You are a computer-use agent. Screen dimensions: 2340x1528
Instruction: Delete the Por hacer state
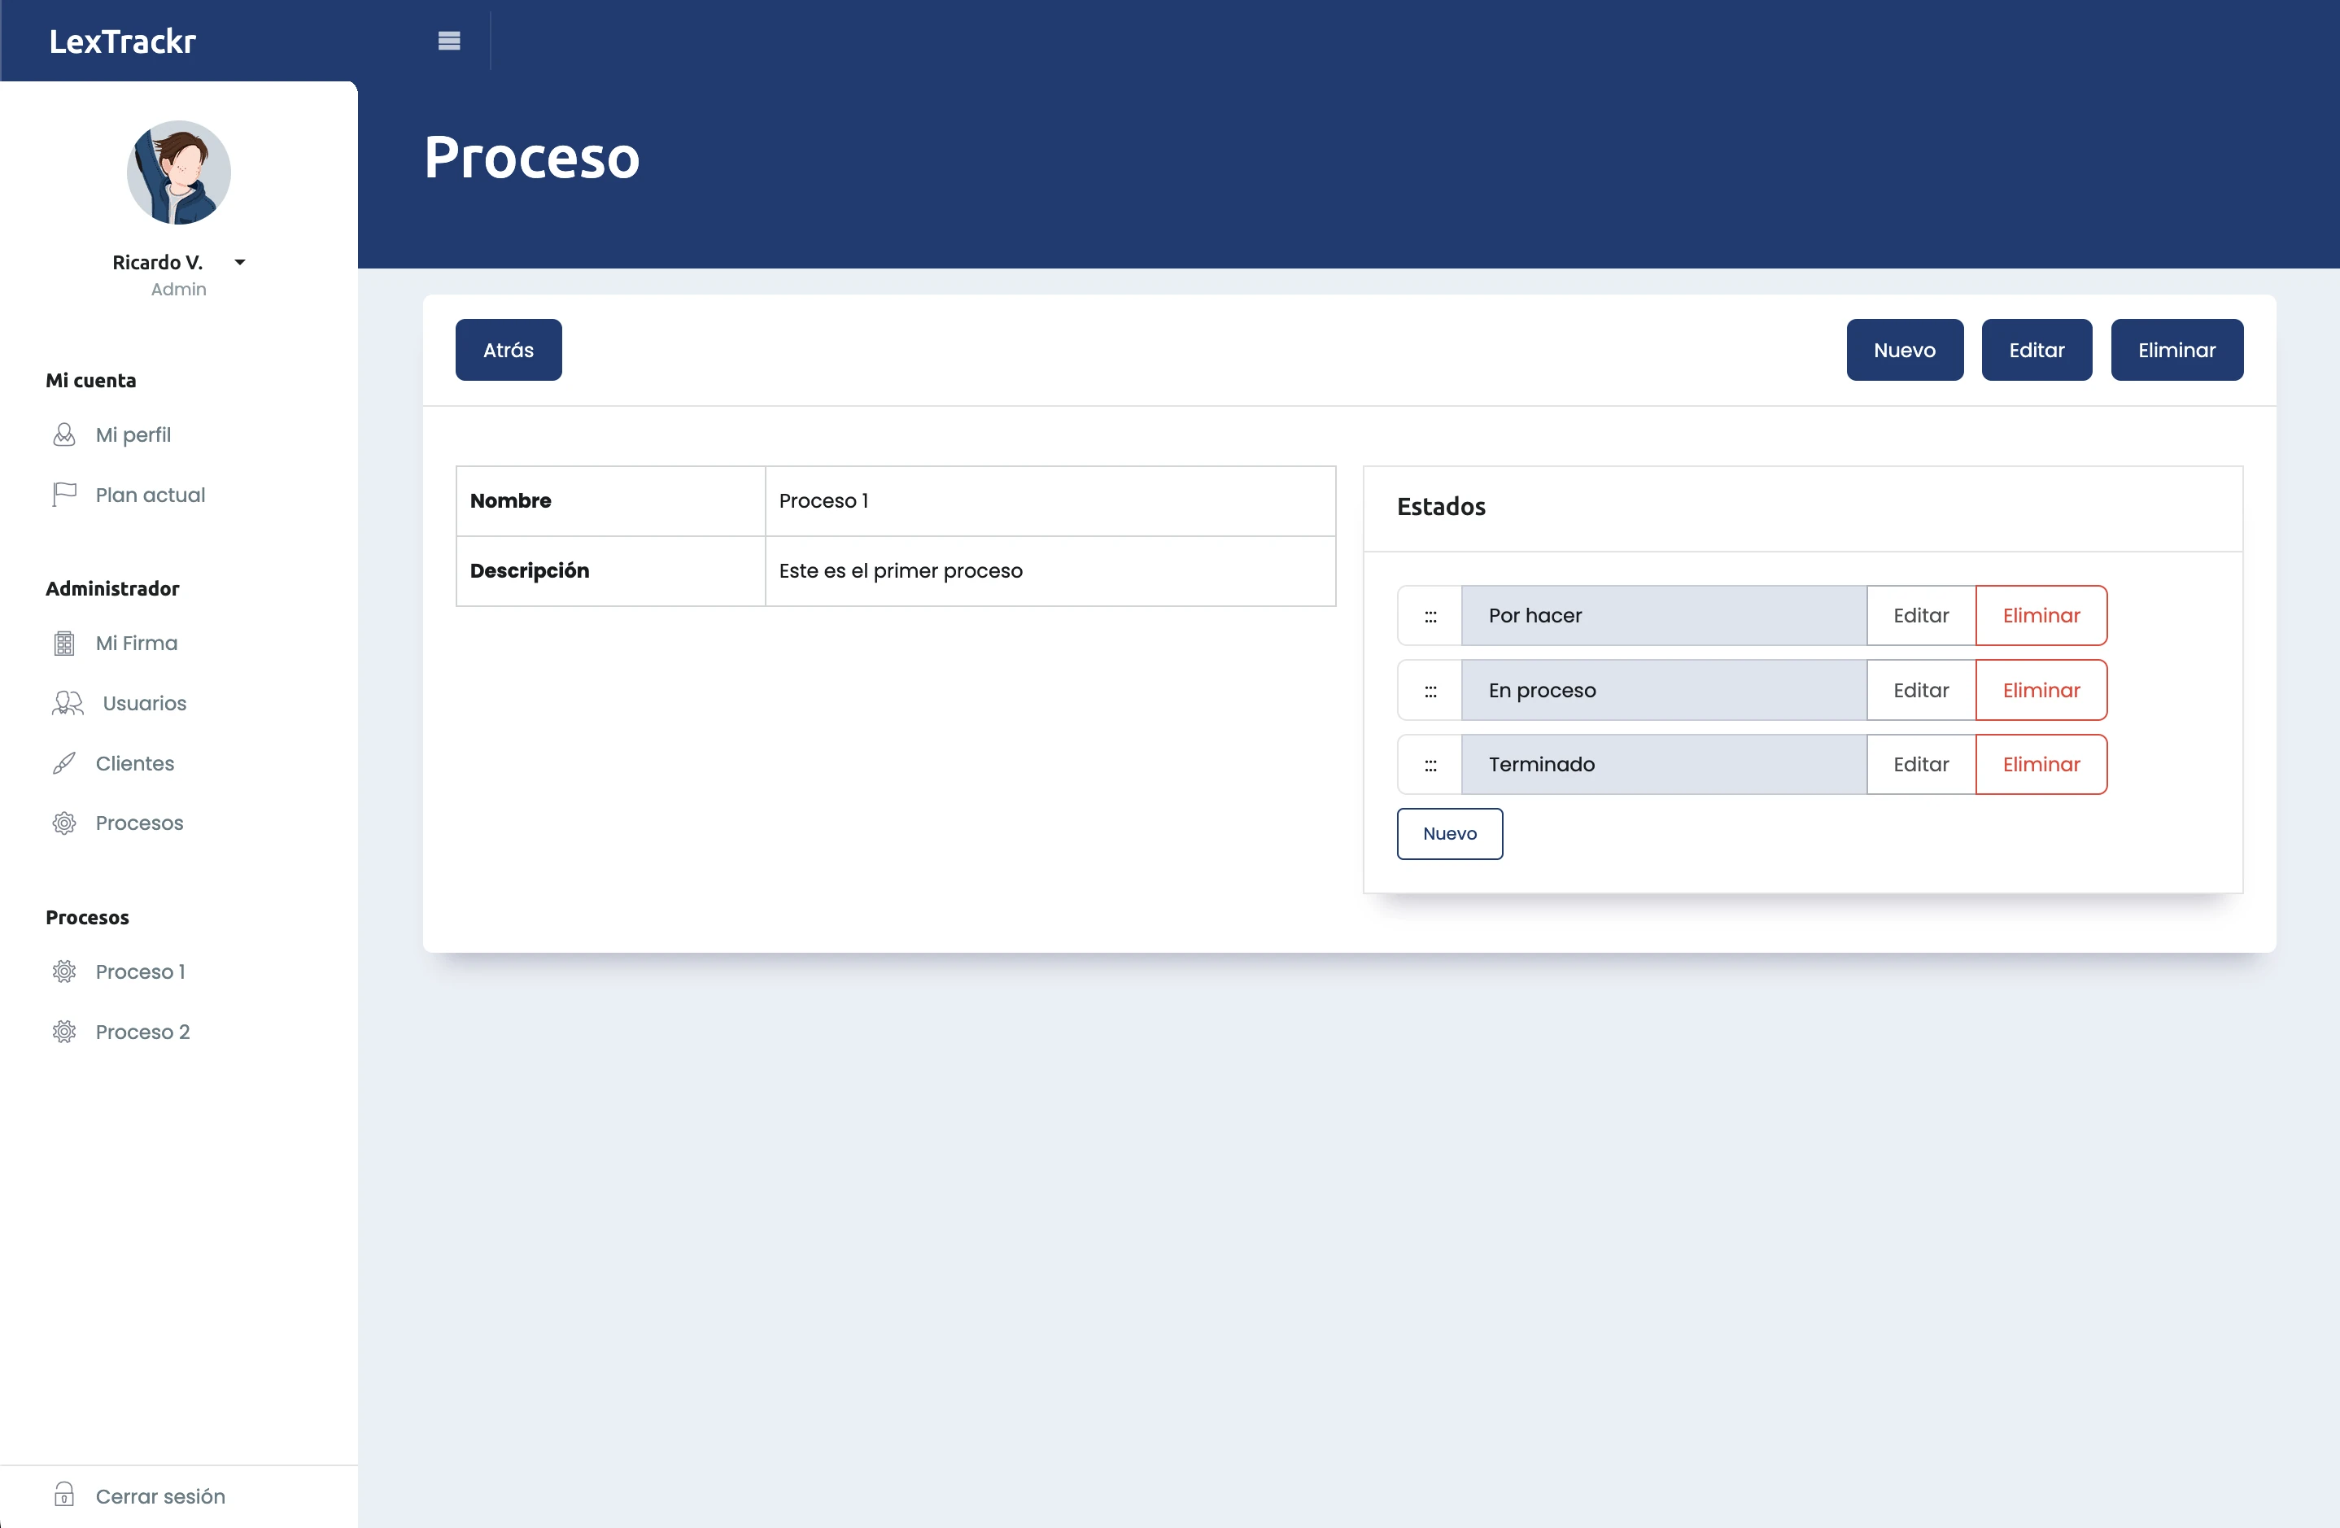coord(2041,616)
